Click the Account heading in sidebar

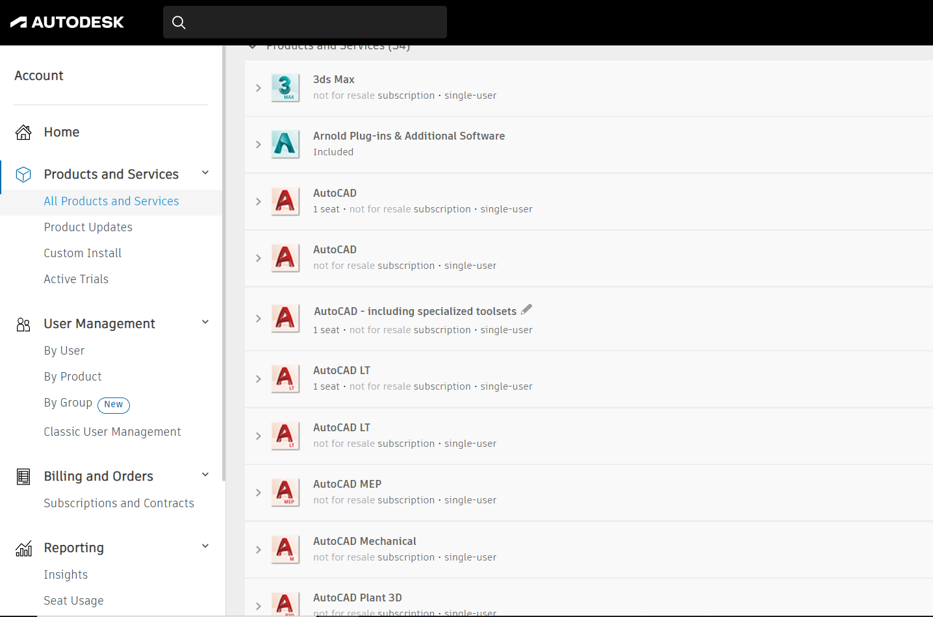39,76
